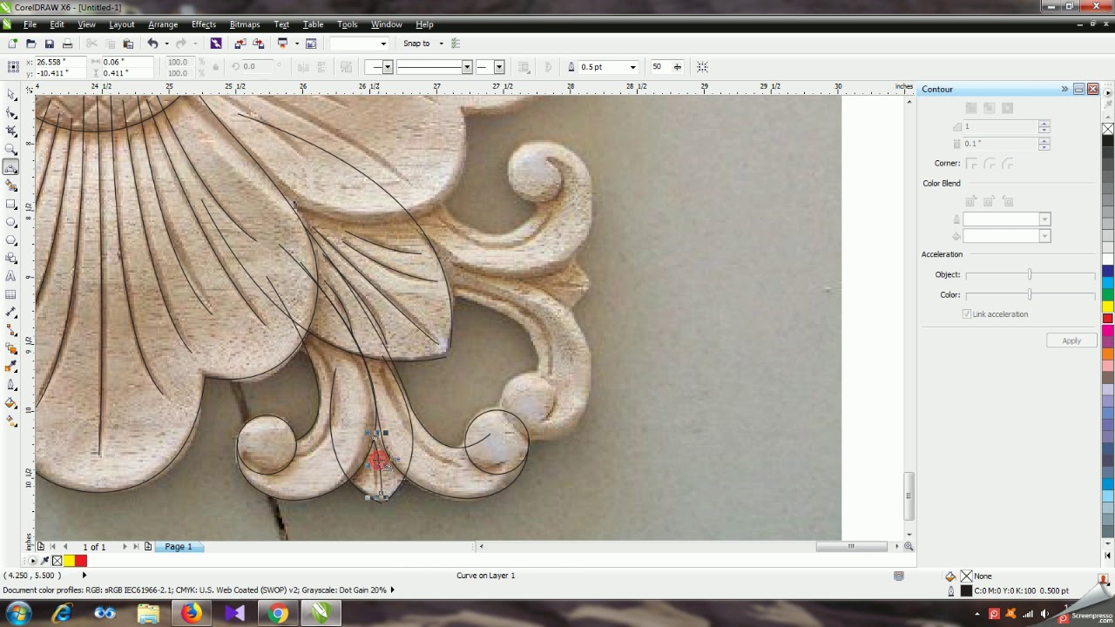1115x627 pixels.
Task: Open the Effects menu
Action: coord(204,24)
